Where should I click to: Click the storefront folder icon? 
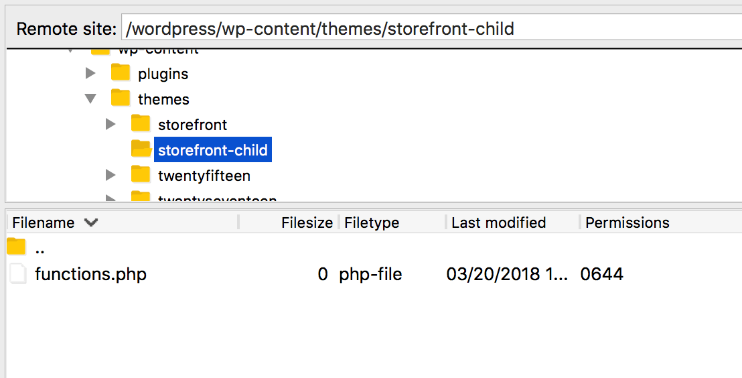(141, 124)
